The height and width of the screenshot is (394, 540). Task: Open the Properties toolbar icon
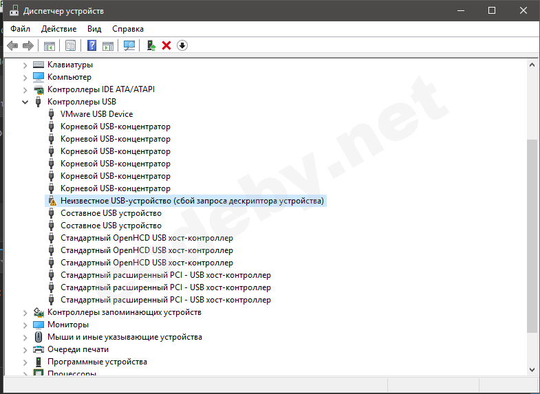pos(70,45)
